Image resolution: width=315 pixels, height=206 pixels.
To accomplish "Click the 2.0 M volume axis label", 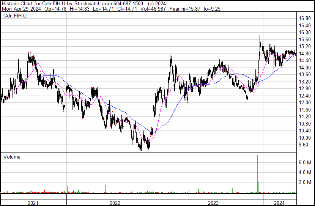I will [305, 182].
